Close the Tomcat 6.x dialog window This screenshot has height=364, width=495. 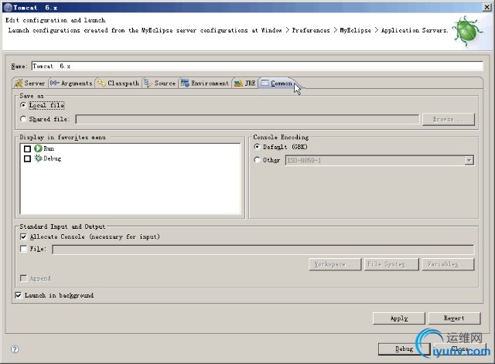(487, 7)
